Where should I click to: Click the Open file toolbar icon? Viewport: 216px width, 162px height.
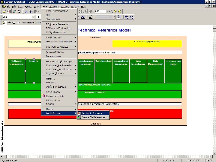pyautogui.click(x=4, y=11)
